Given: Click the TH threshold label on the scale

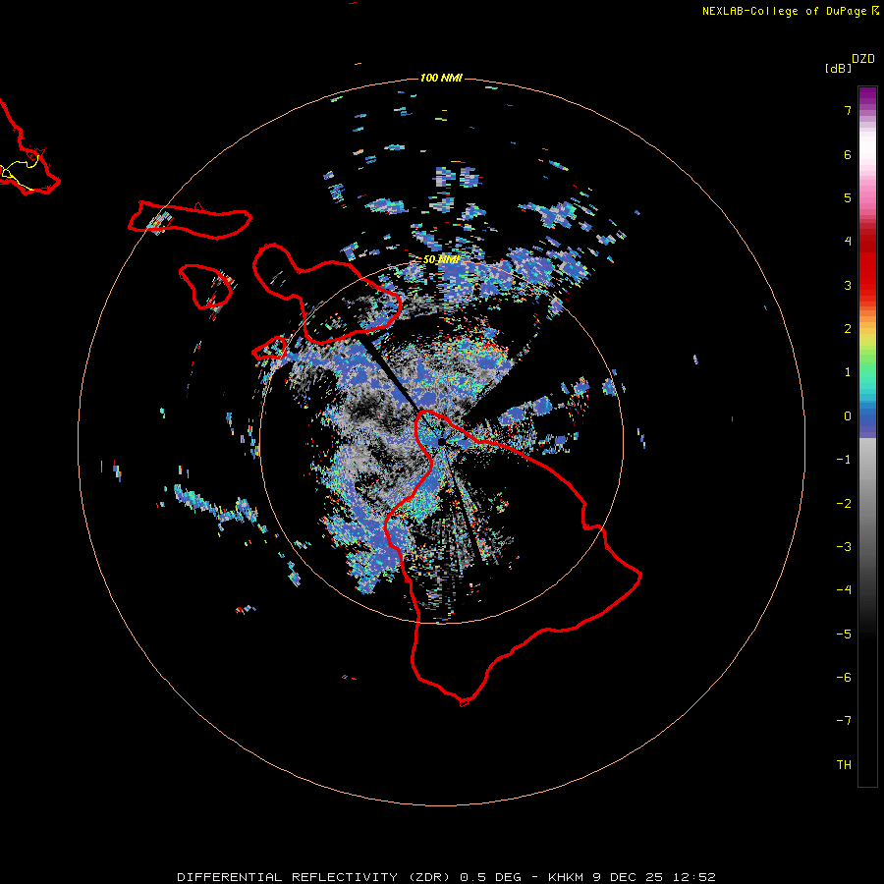Looking at the screenshot, I should point(844,765).
